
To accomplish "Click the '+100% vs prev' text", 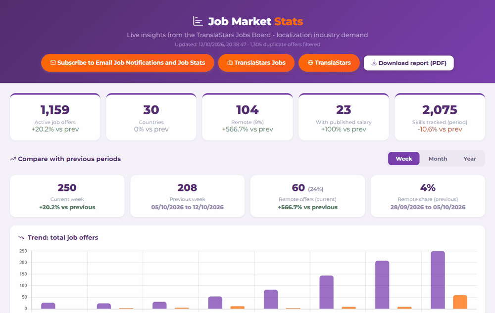I will click(344, 129).
